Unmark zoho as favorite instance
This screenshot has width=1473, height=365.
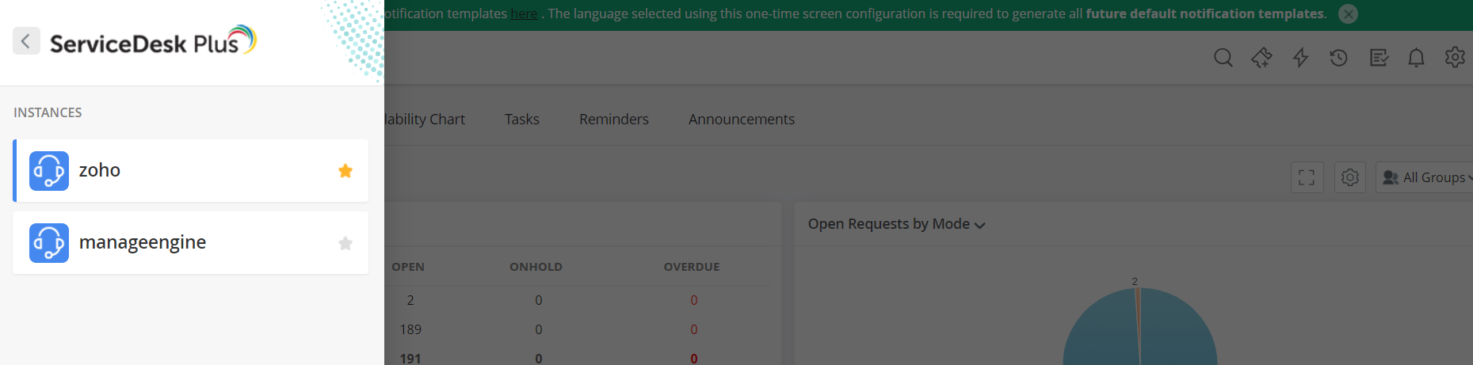345,171
